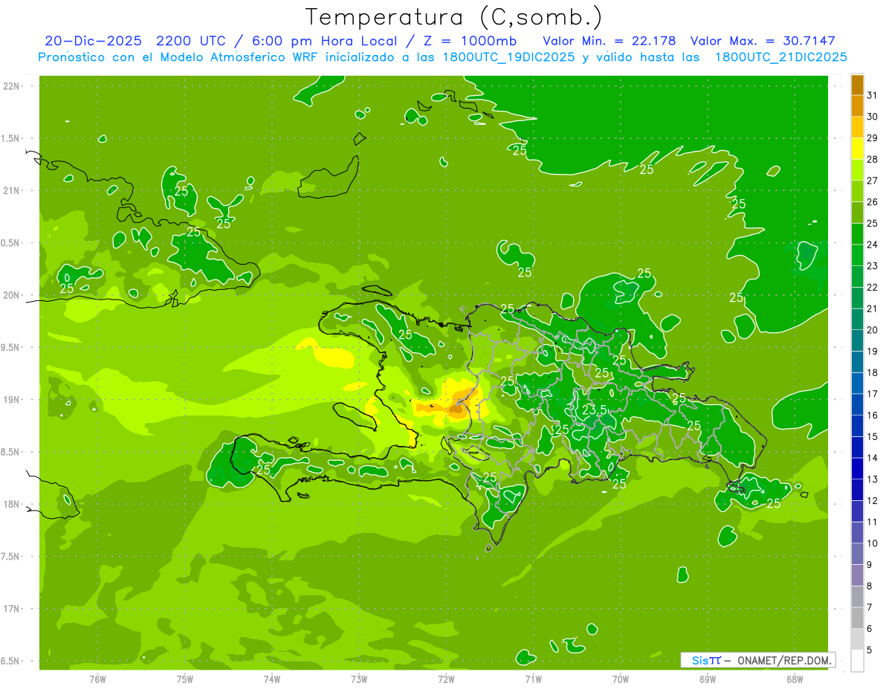This screenshot has height=689, width=892.
Task: Click the "Valor Min. = 22.178" value
Action: pos(610,41)
